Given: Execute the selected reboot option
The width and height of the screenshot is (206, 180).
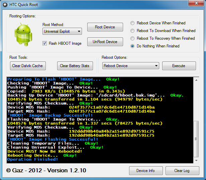Looking at the screenshot, I should click(x=179, y=66).
